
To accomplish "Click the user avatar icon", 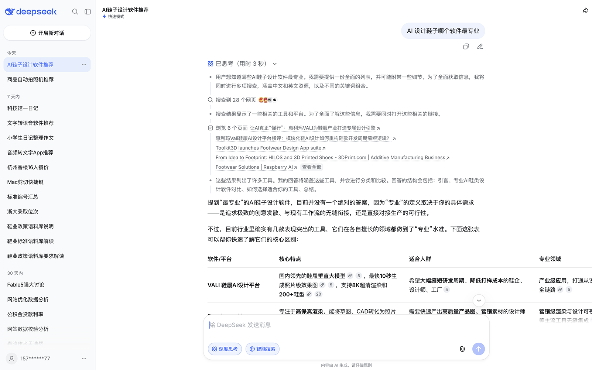I will coord(12,359).
